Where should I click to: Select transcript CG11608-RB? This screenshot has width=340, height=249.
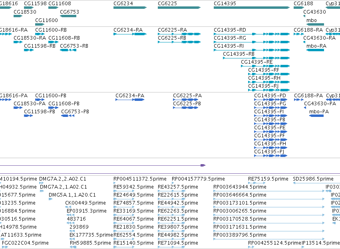(54, 42)
